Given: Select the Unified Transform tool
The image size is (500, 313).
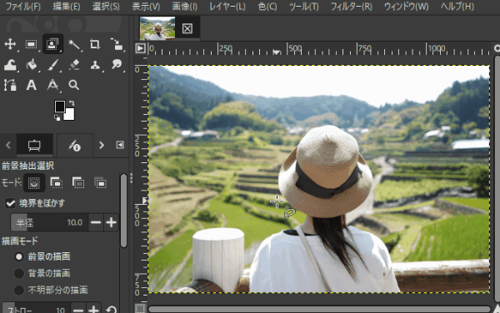Looking at the screenshot, I should tap(117, 44).
